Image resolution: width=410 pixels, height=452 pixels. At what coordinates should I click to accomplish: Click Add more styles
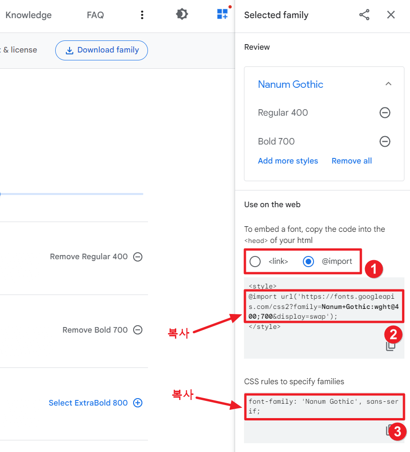click(x=288, y=161)
